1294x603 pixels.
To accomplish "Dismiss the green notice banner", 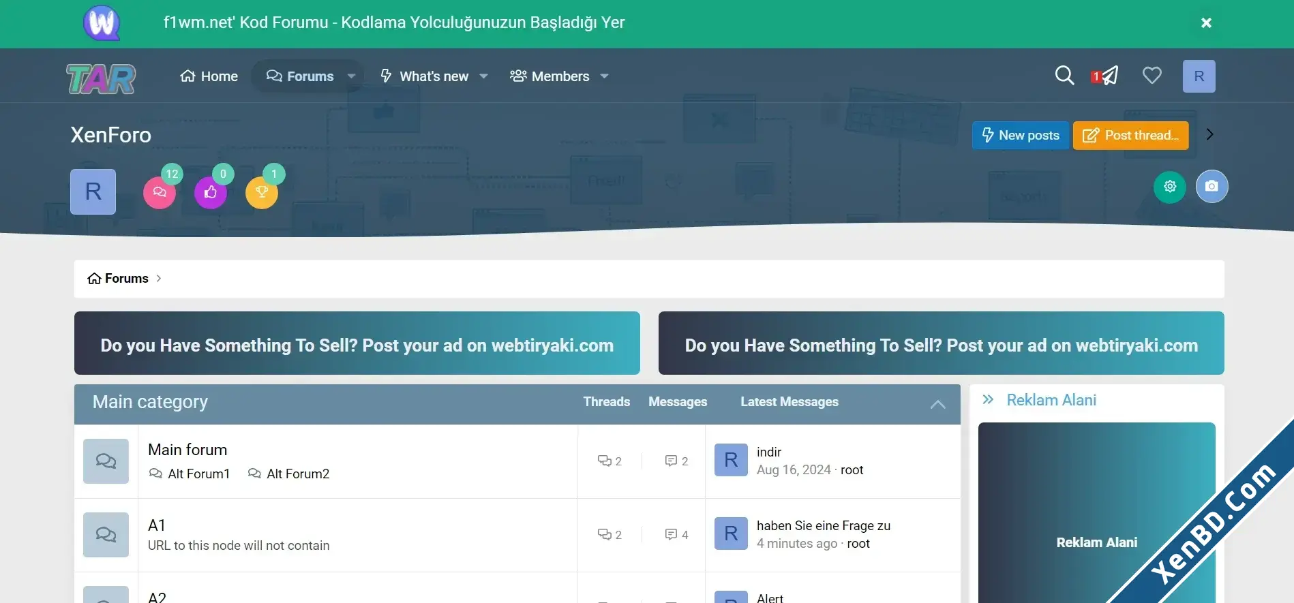I will coord(1206,23).
